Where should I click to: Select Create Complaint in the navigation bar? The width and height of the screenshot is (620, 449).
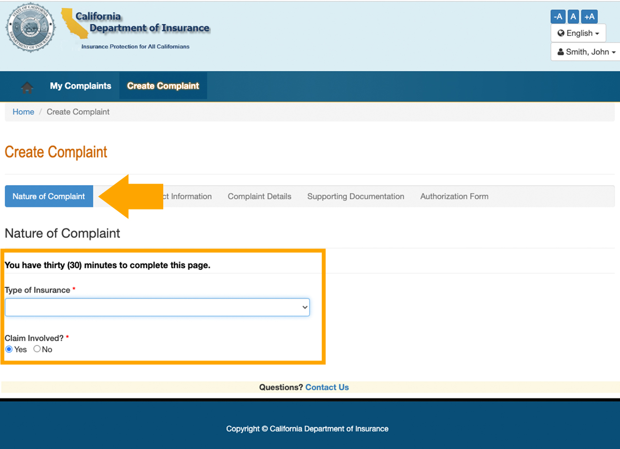[x=163, y=86]
